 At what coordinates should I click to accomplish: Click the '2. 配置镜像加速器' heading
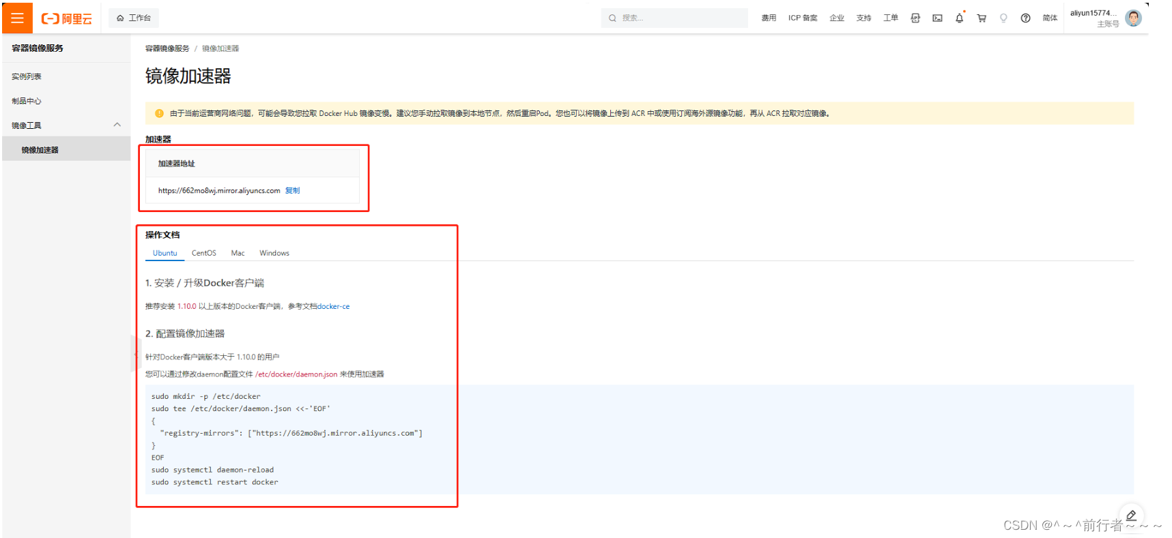(185, 333)
